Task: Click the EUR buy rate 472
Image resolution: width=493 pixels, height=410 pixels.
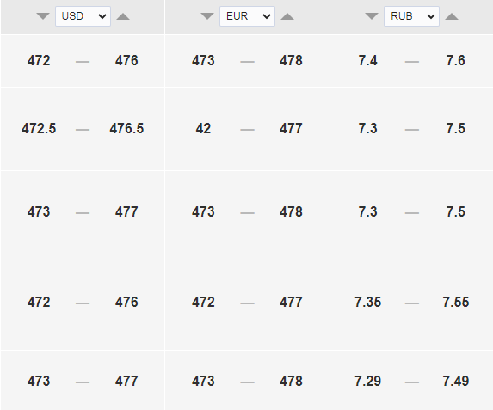Action: click(x=203, y=303)
